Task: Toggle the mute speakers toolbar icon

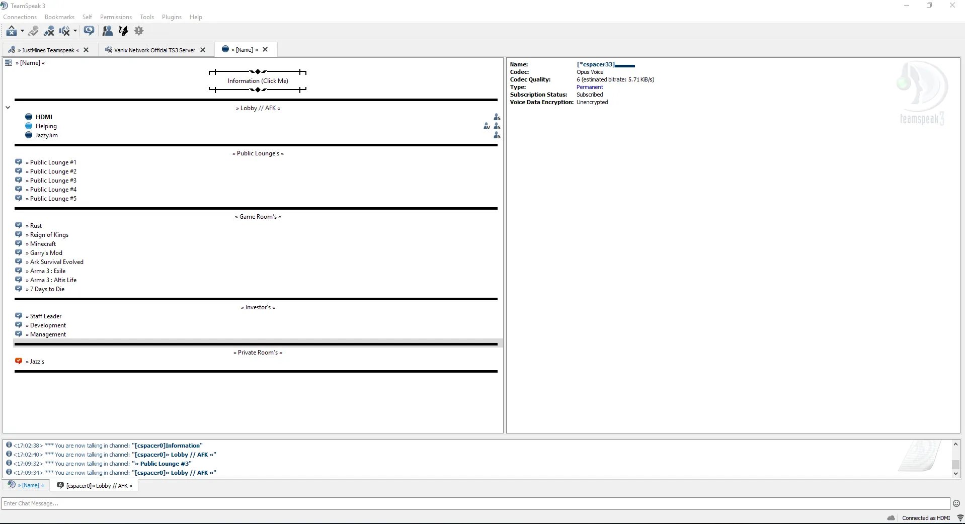Action: click(64, 31)
